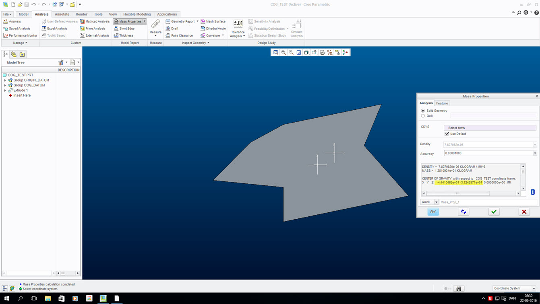The image size is (540, 304).
Task: Open Saved Analysis
Action: coord(17,29)
